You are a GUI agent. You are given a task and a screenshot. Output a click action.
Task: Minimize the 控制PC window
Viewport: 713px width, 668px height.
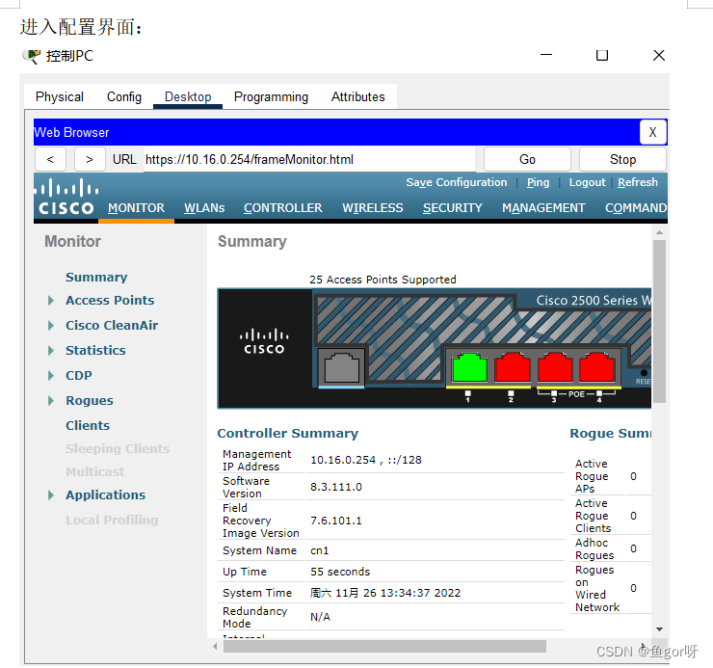pos(546,55)
